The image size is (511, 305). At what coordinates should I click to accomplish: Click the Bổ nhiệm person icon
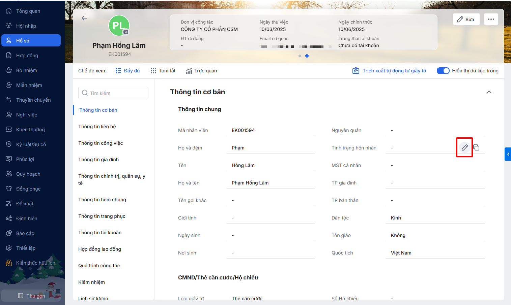[x=9, y=70]
